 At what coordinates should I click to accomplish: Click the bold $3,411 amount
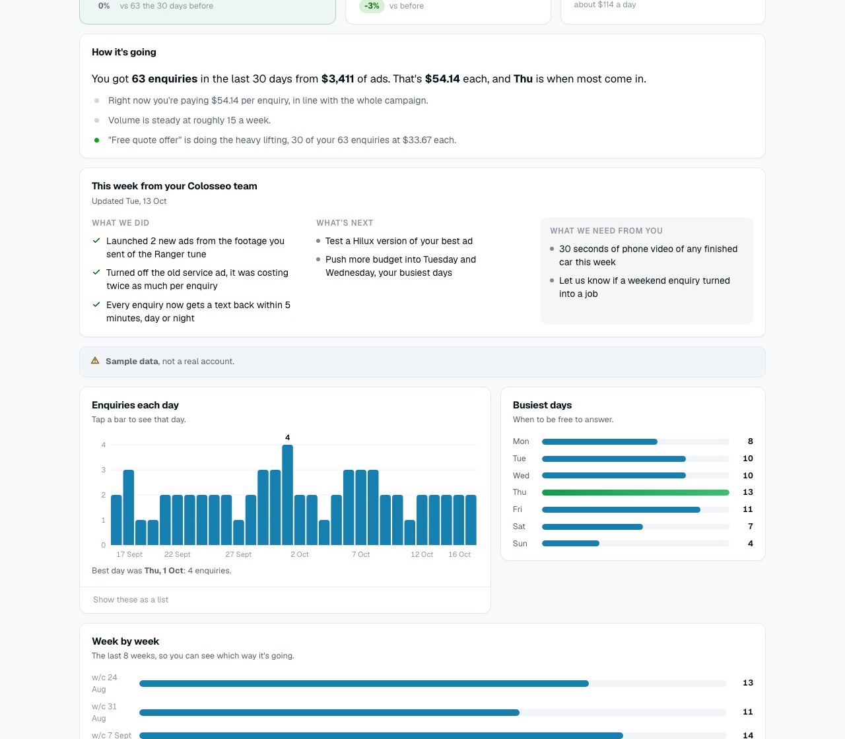click(x=338, y=79)
